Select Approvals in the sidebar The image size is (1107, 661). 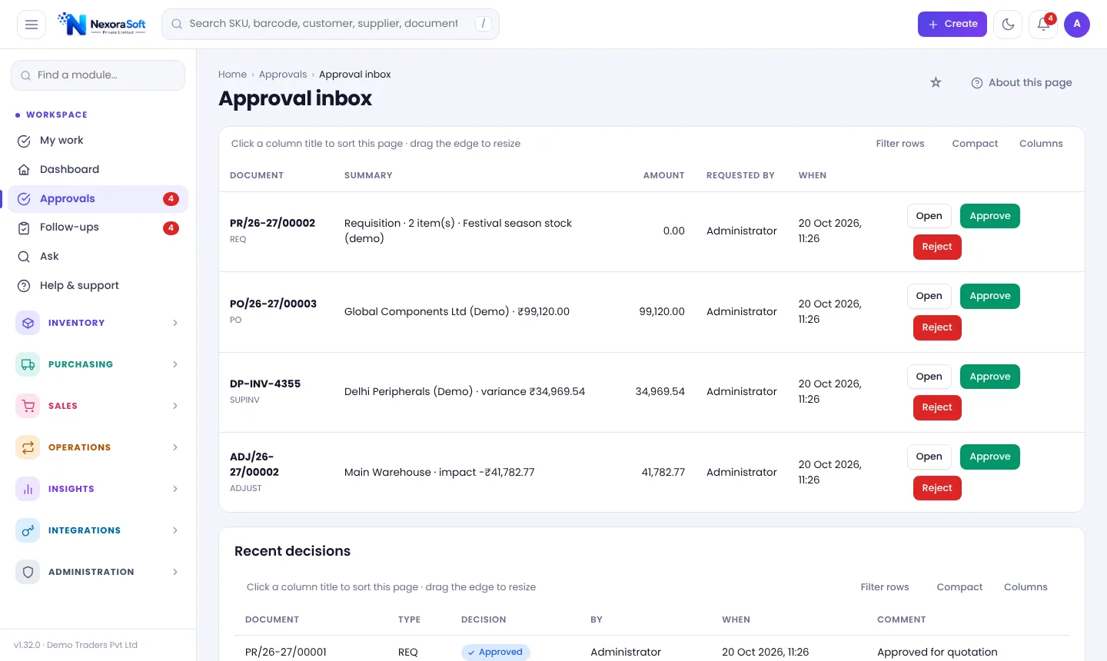98,199
